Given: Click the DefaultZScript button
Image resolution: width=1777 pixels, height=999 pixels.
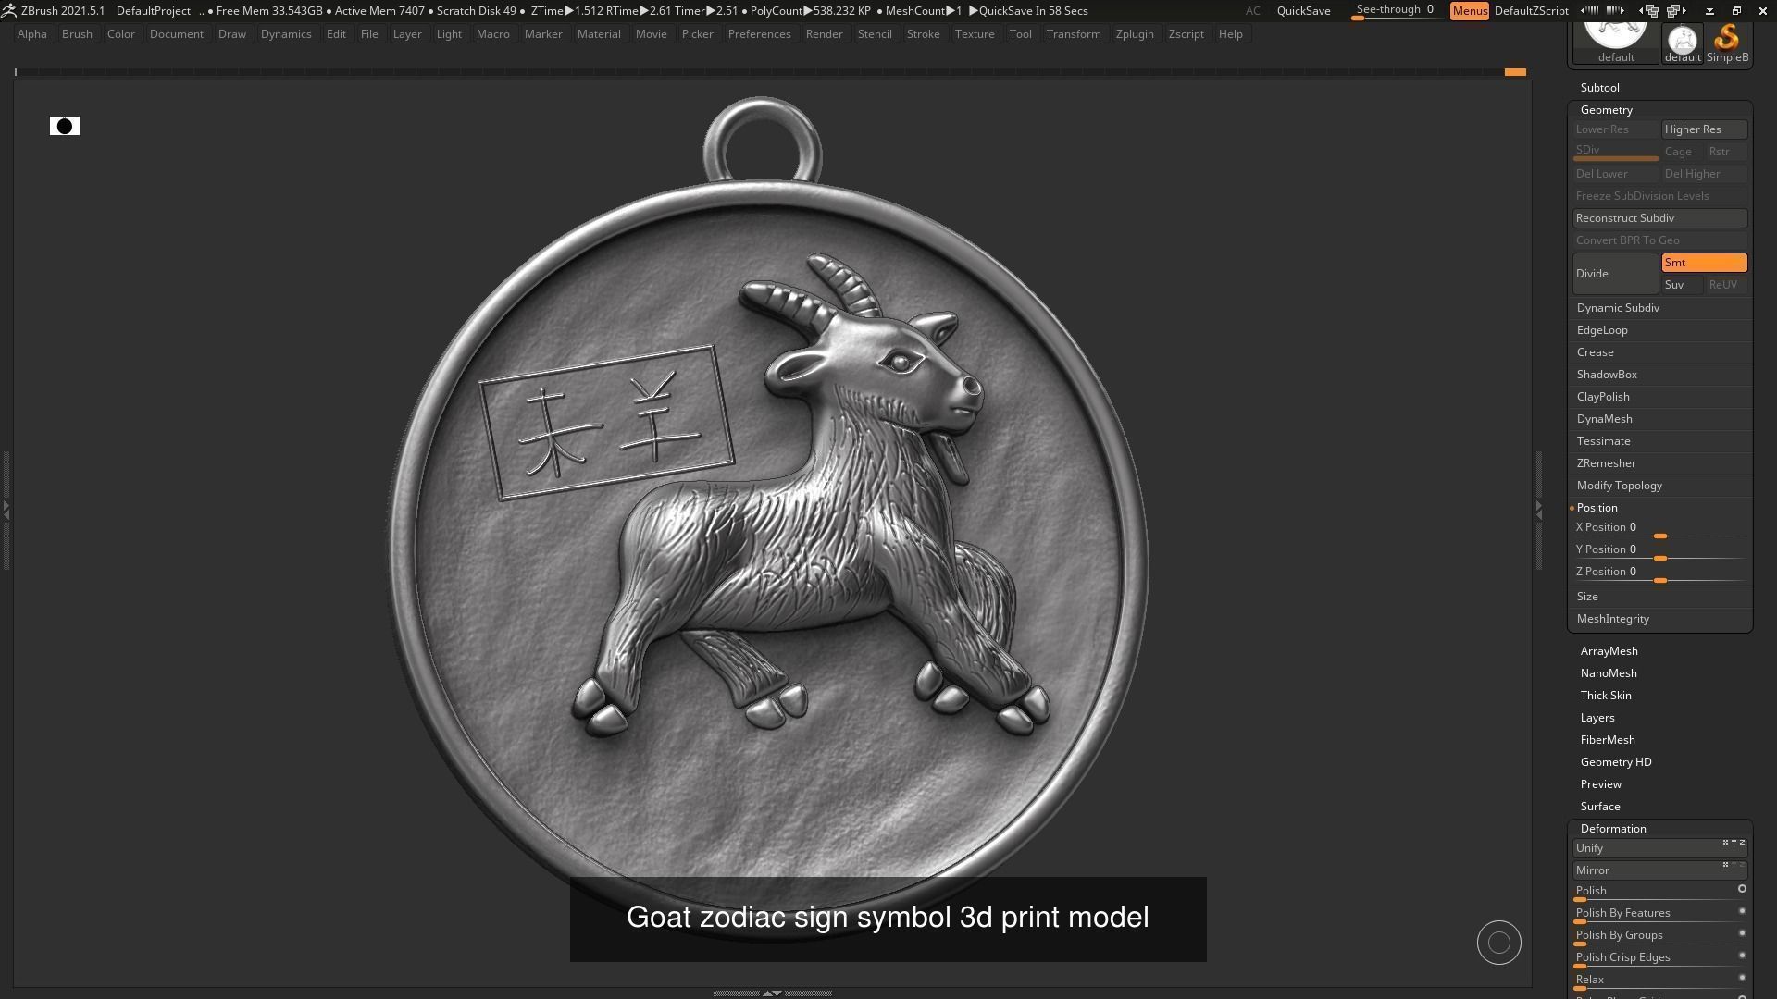Looking at the screenshot, I should pos(1531,11).
